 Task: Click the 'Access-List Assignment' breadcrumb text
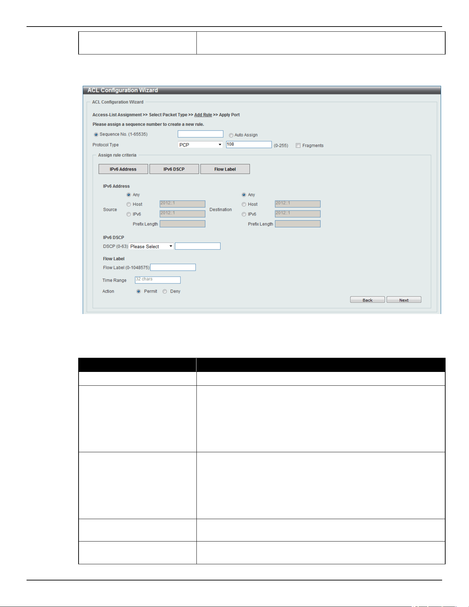pyautogui.click(x=117, y=115)
